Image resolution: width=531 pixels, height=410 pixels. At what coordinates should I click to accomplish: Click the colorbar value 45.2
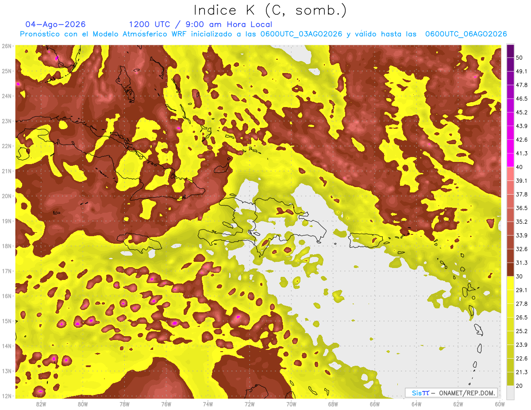pos(522,112)
